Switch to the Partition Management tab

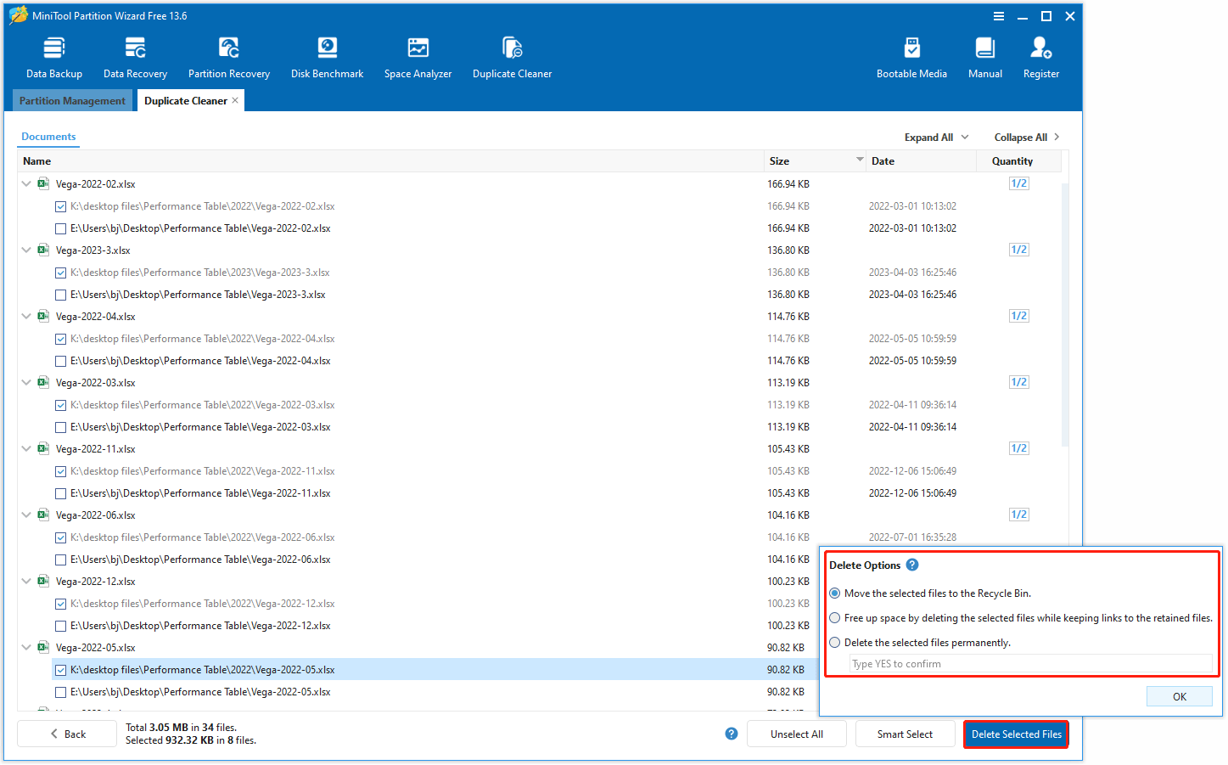point(72,100)
